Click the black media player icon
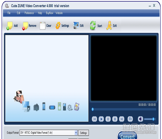Image resolution: width=162 pixels, height=139 pixels. point(64,107)
